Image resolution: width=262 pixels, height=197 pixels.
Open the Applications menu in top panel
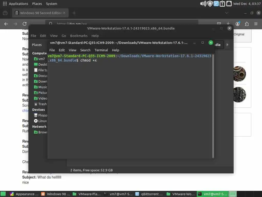[16, 4]
